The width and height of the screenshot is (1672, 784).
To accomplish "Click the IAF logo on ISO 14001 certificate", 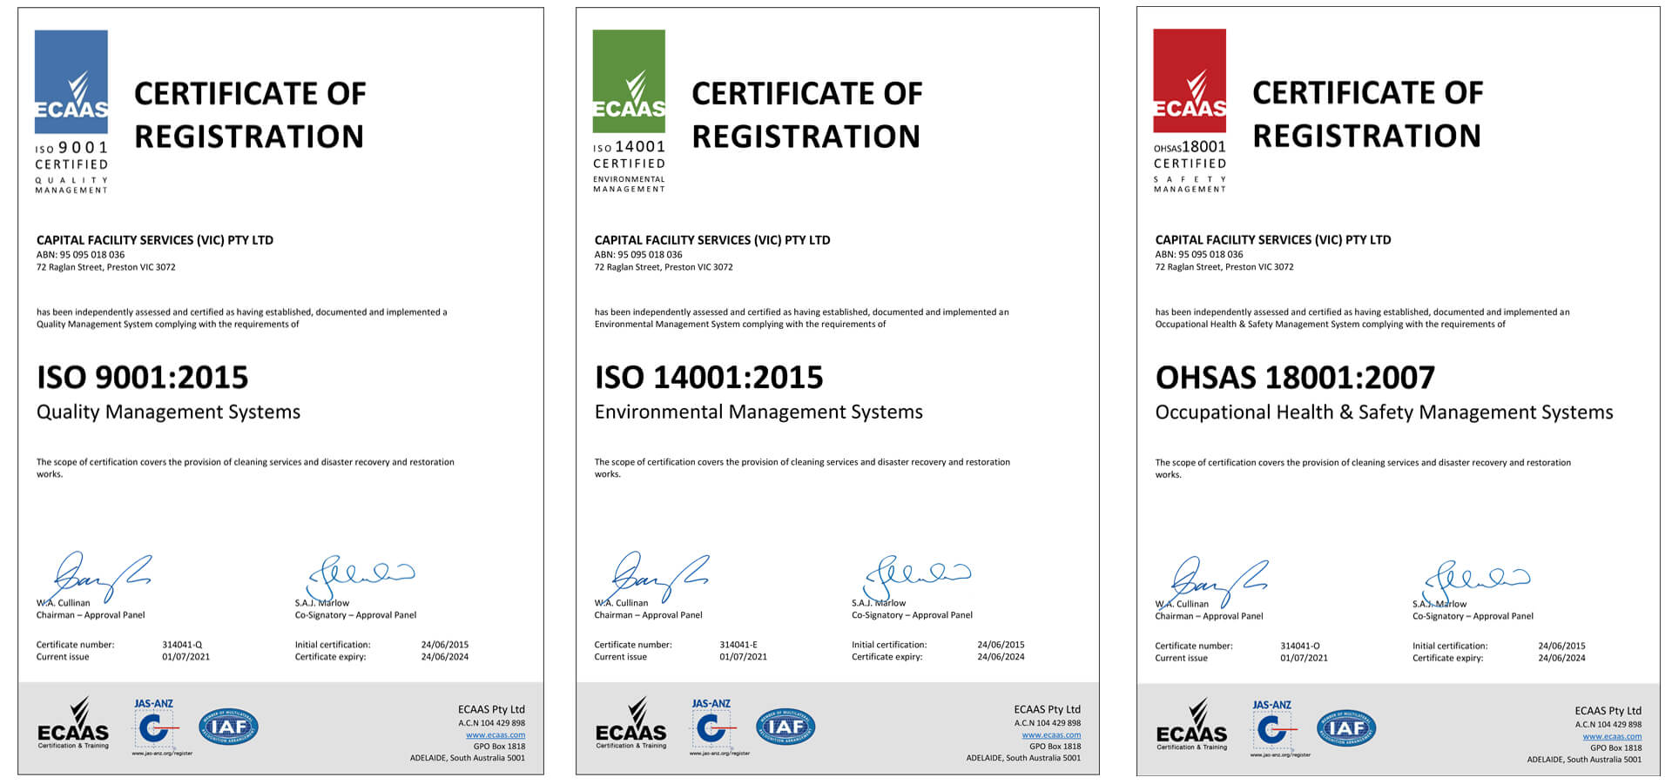I will (x=785, y=727).
